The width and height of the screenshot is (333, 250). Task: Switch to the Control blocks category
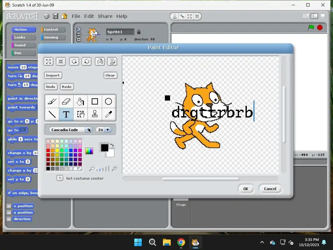click(x=53, y=30)
